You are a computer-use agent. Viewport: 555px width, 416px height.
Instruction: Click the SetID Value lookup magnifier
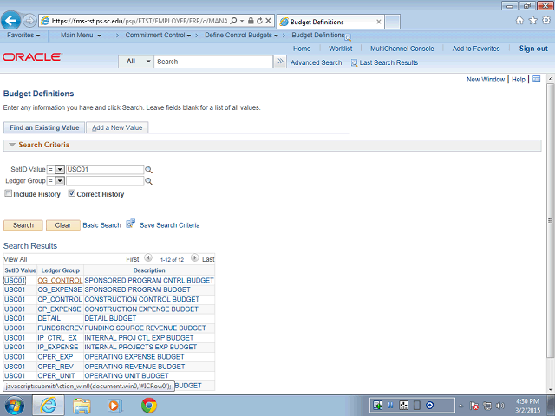[148, 170]
